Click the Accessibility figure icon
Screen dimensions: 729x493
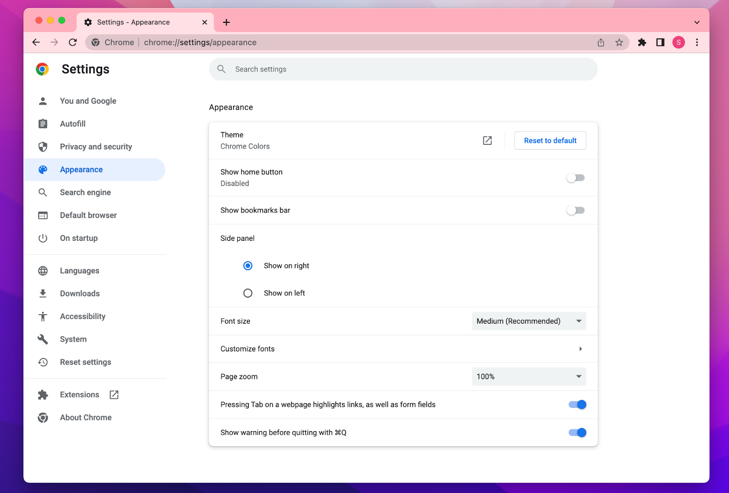[43, 316]
